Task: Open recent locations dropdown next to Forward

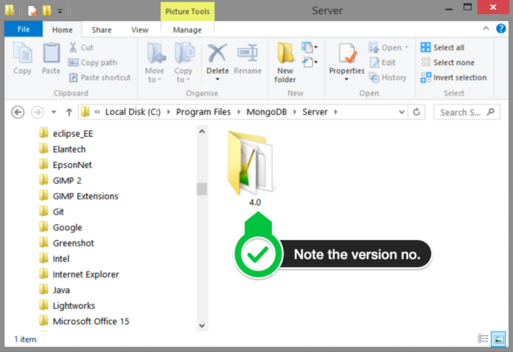Action: pyautogui.click(x=53, y=113)
